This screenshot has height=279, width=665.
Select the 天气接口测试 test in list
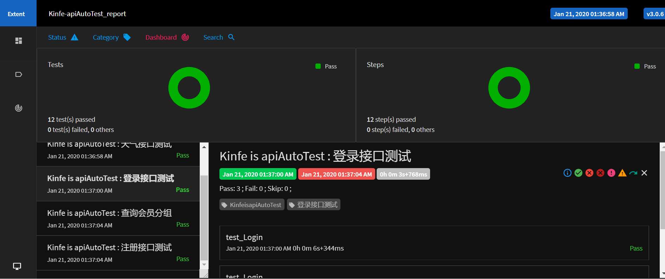click(x=118, y=154)
